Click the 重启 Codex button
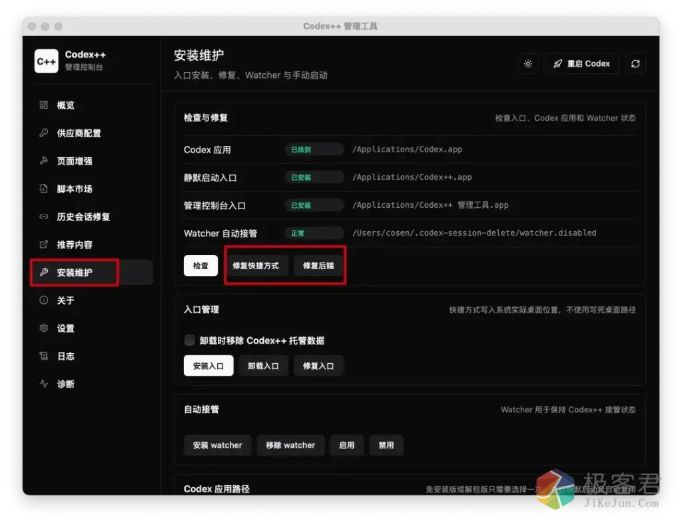Screen dimensions: 682x523 click(581, 64)
